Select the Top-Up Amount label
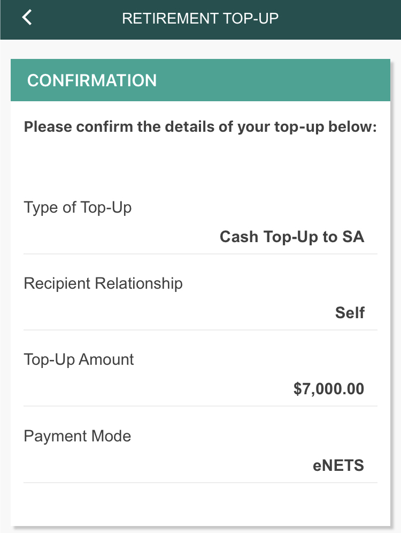Viewport: 401px width, 533px height. tap(79, 359)
